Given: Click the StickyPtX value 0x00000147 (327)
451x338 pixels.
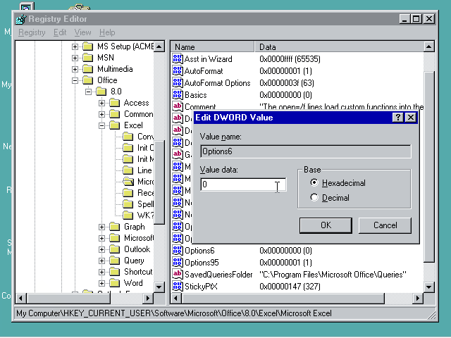Looking at the screenshot, I should 290,287.
